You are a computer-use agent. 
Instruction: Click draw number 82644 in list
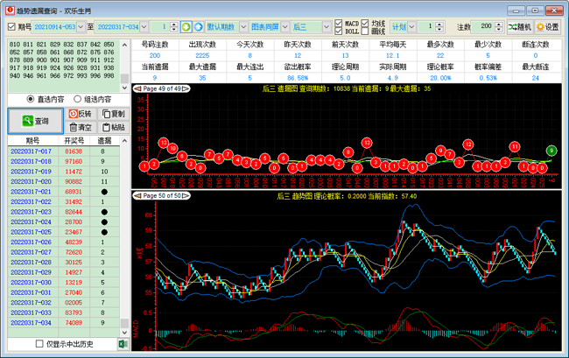tap(74, 212)
